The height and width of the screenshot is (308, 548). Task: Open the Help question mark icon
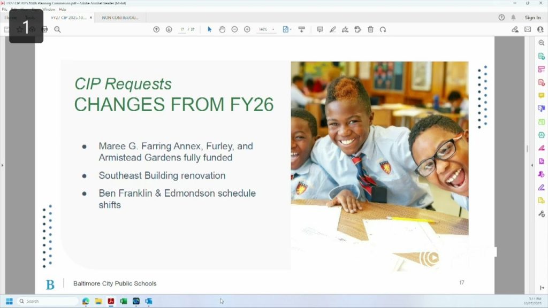[x=501, y=18]
